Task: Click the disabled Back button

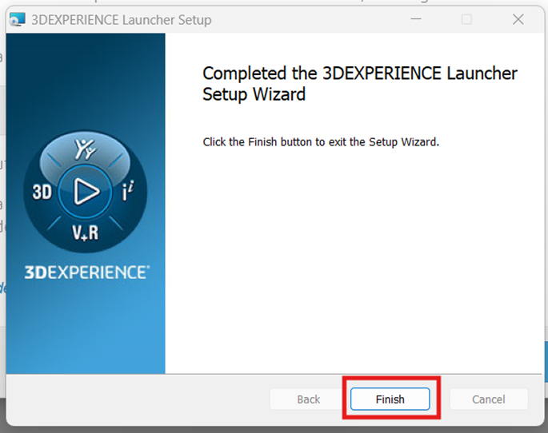Action: [x=308, y=399]
